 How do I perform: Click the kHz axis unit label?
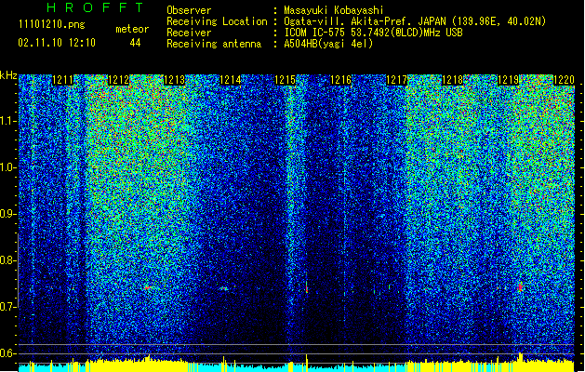pos(8,75)
